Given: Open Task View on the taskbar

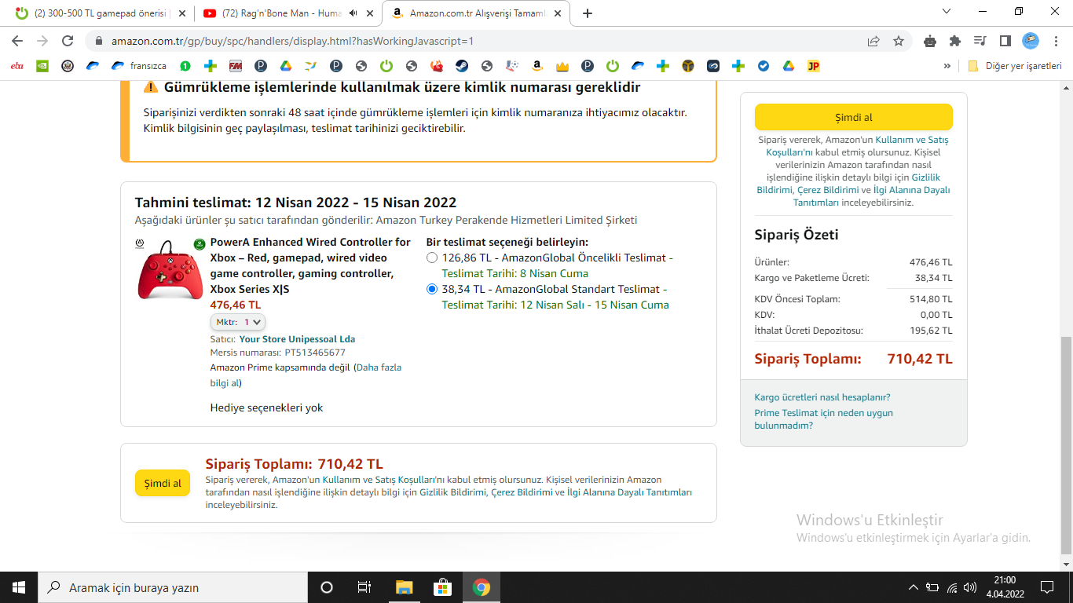Looking at the screenshot, I should click(364, 587).
